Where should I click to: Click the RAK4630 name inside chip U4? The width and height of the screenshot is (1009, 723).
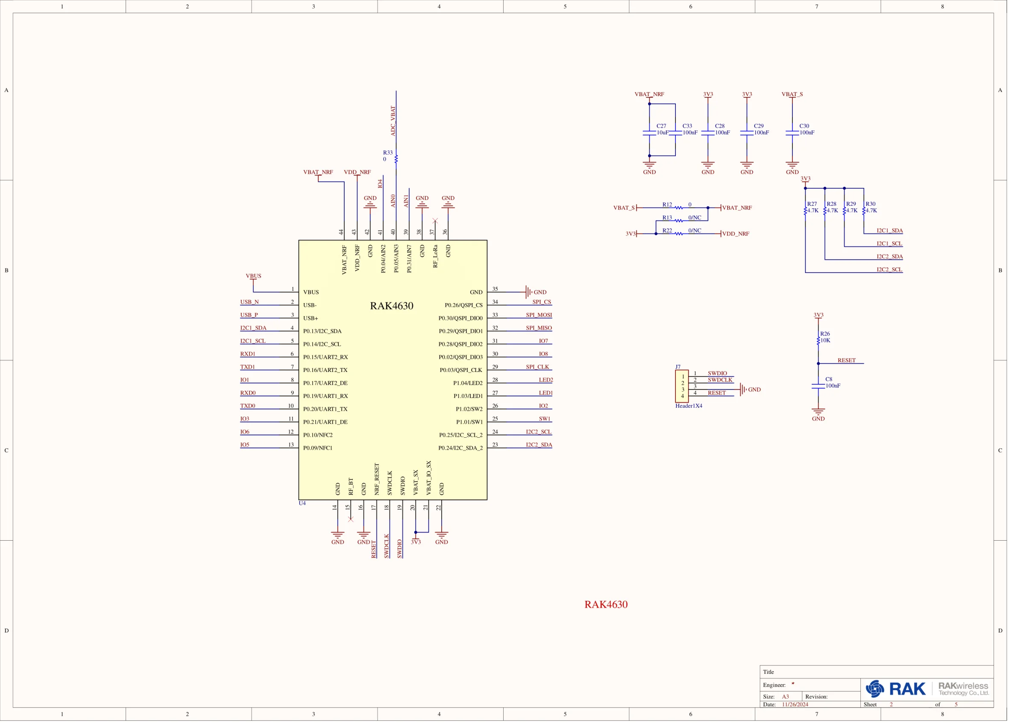coord(391,305)
